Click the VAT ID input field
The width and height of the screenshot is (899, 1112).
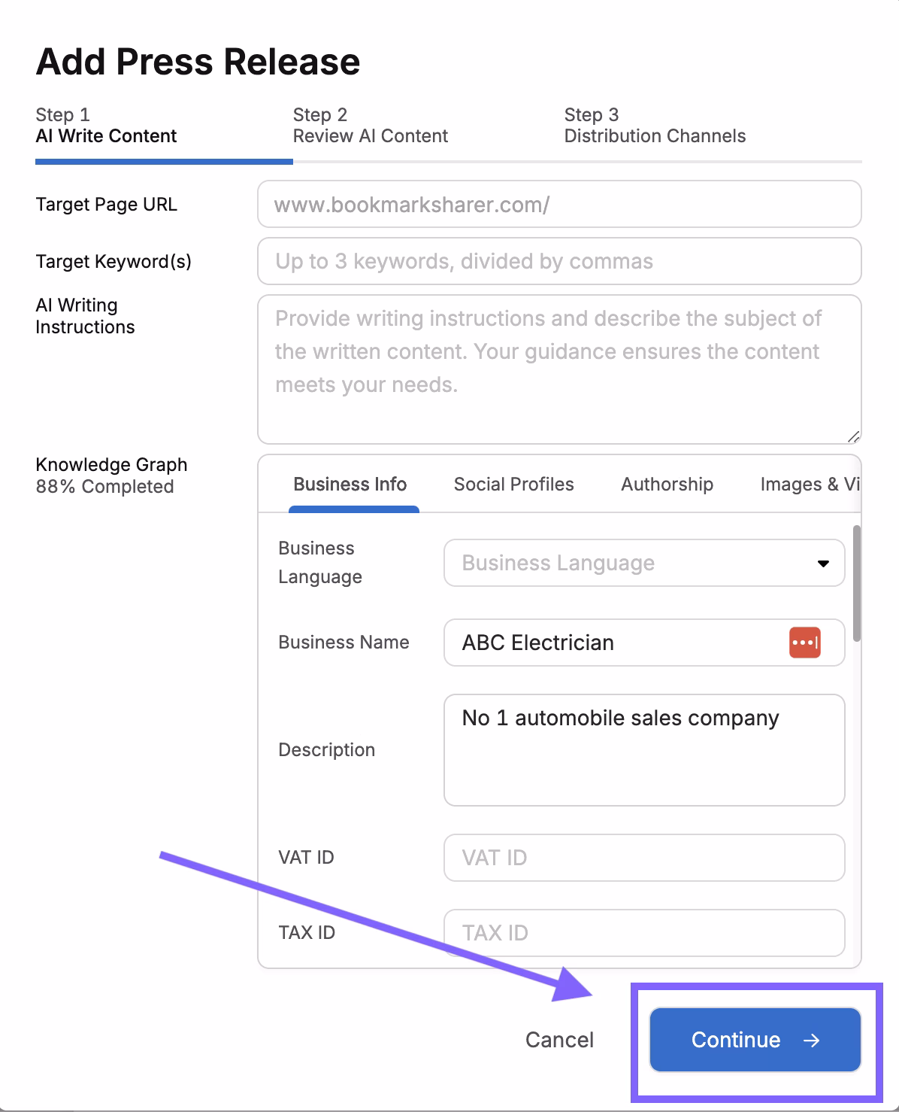(643, 858)
